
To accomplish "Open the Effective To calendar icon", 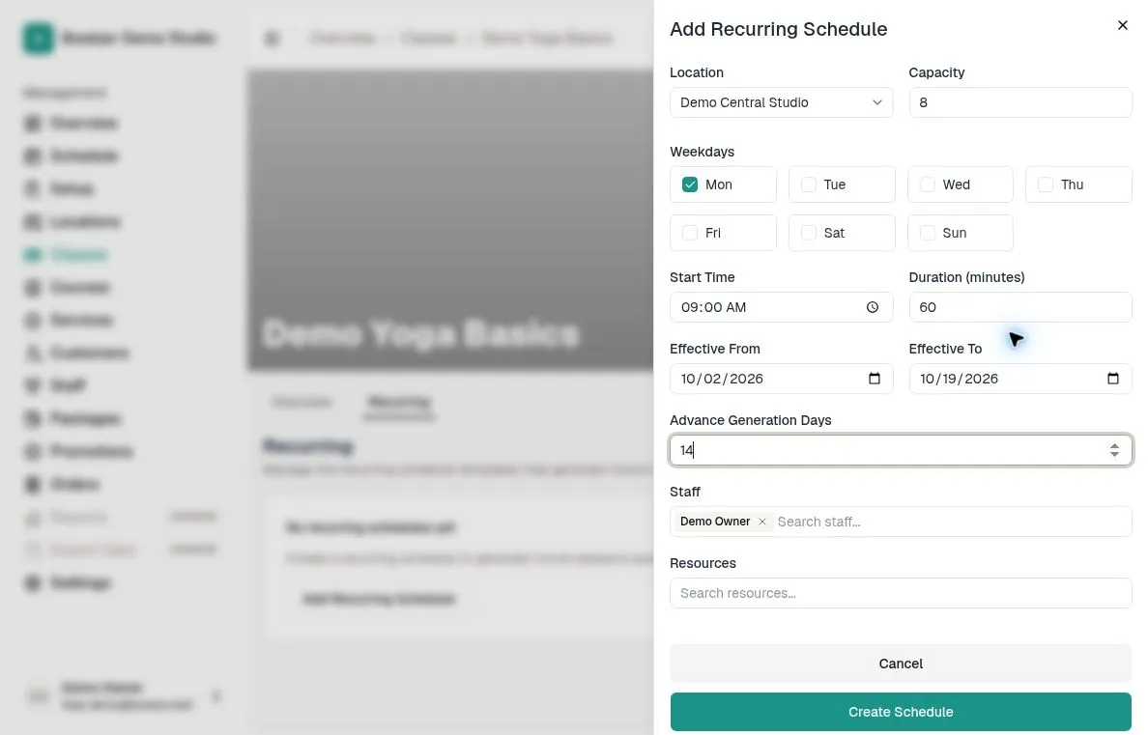I will click(1113, 379).
